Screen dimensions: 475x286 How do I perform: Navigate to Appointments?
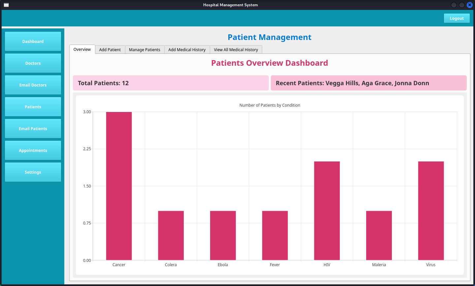click(x=33, y=150)
